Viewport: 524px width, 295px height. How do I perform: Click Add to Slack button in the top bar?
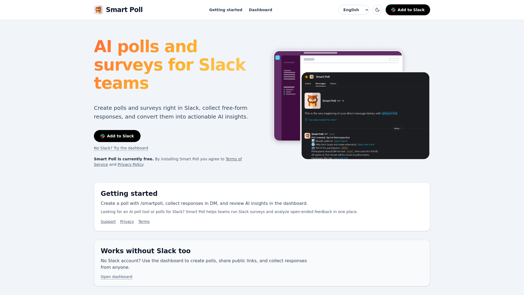point(408,10)
